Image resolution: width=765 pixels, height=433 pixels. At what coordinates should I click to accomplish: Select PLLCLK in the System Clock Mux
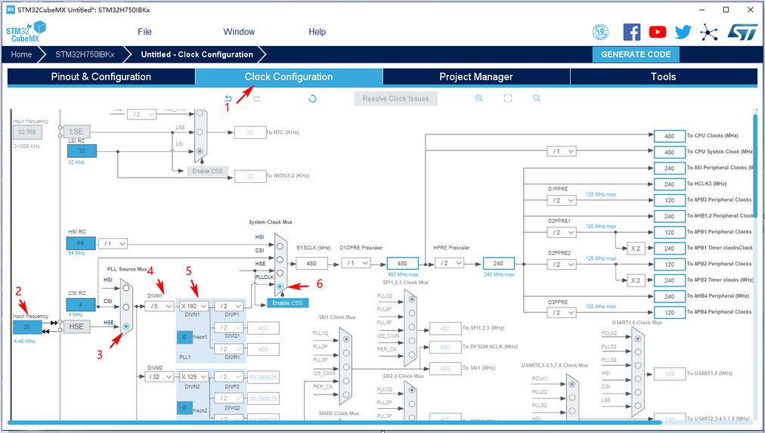(x=280, y=286)
